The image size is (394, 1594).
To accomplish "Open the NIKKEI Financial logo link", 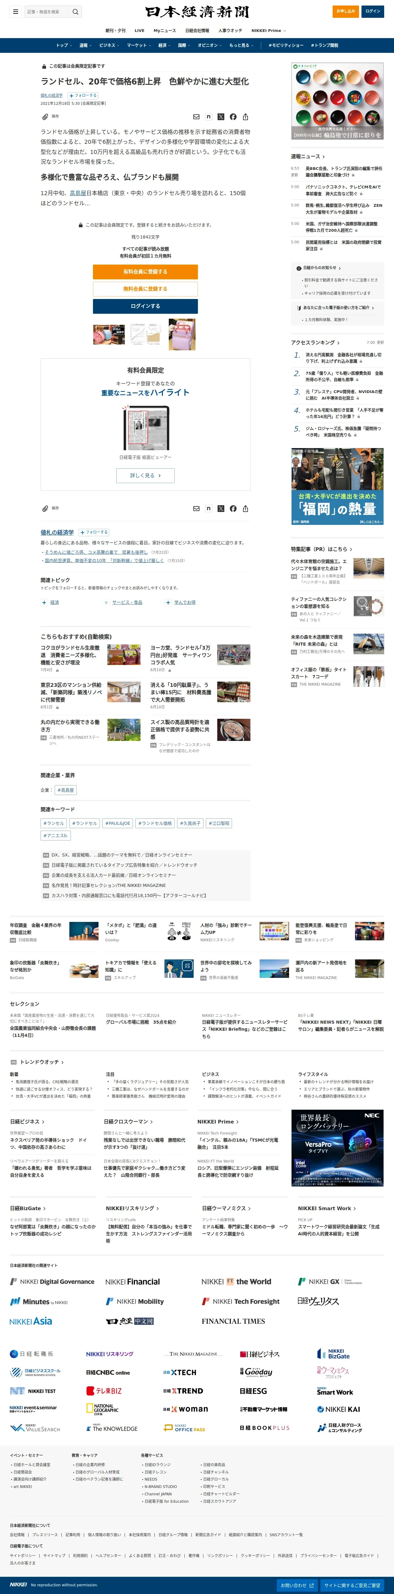I will 132,1281.
